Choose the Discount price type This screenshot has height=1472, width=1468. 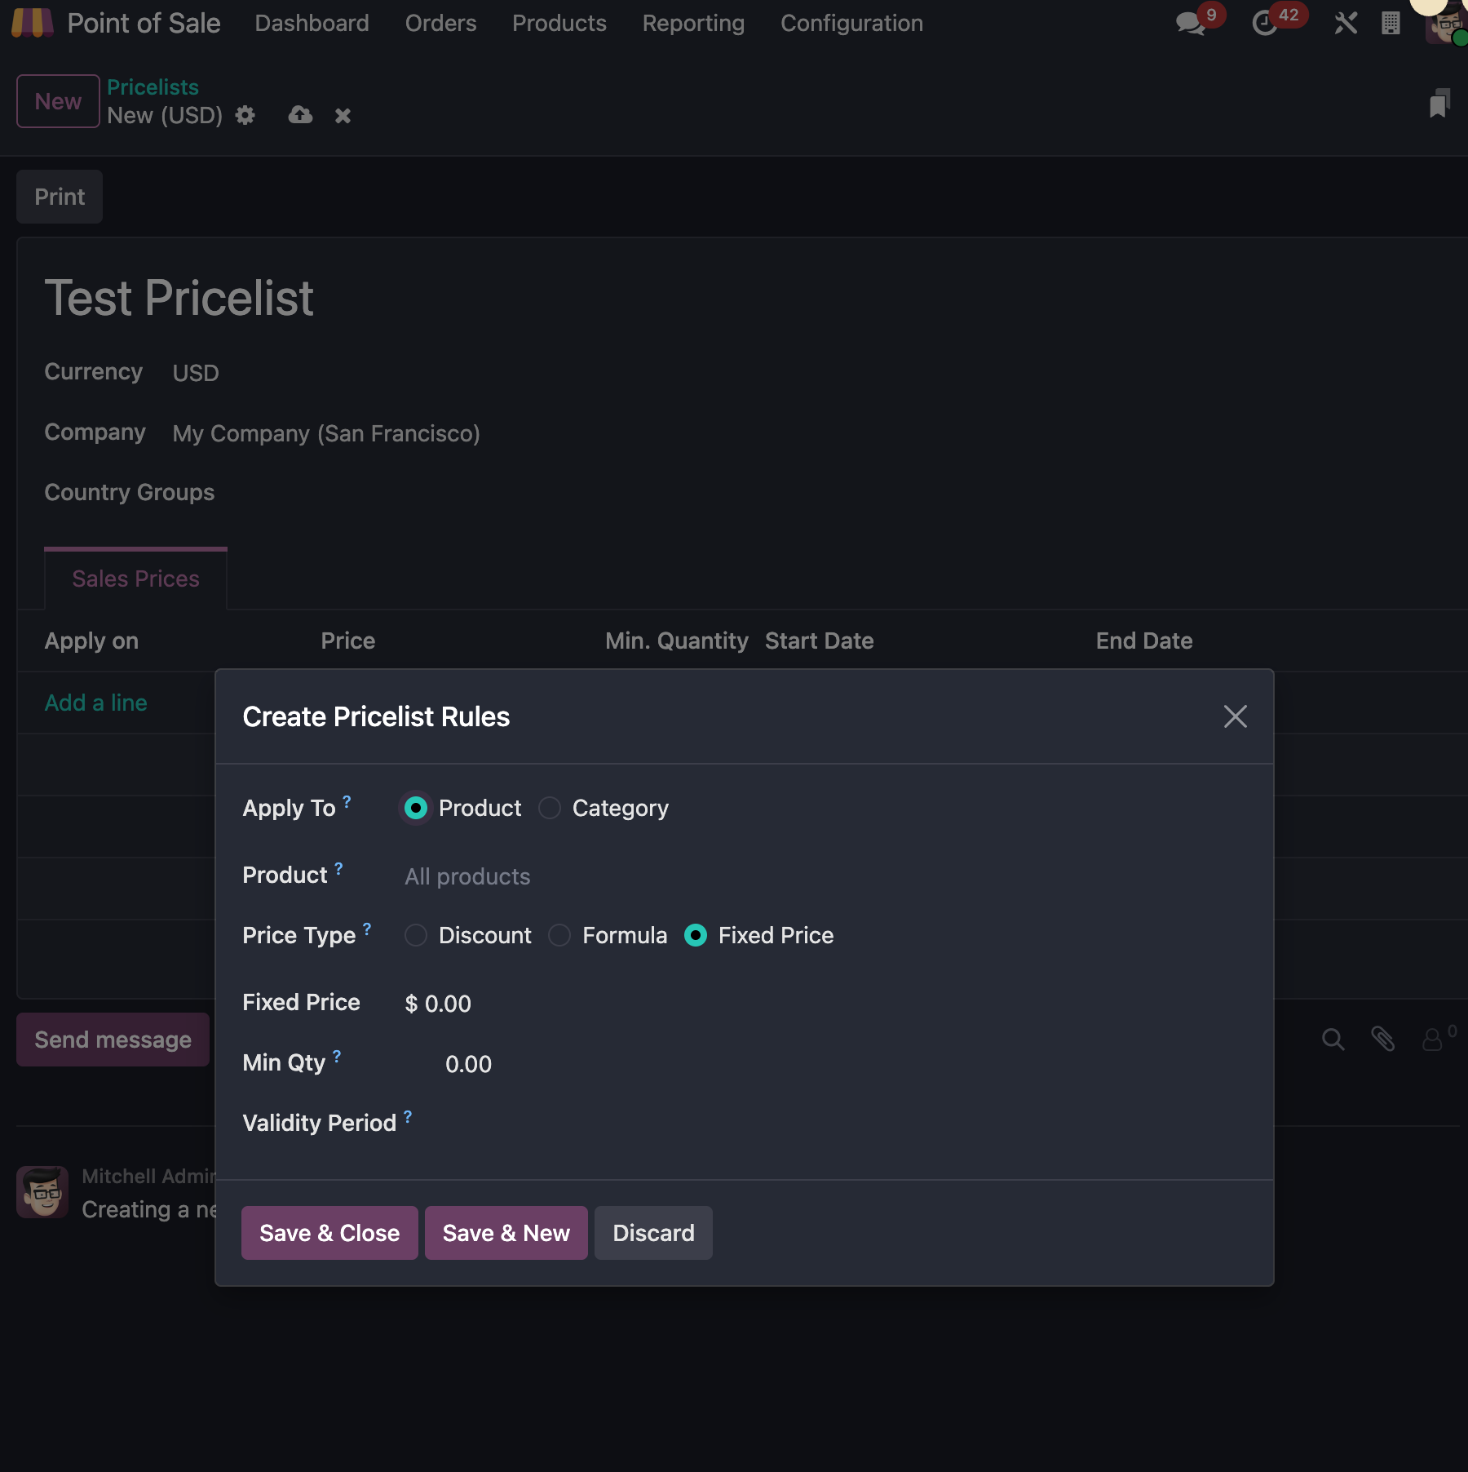pyautogui.click(x=416, y=935)
